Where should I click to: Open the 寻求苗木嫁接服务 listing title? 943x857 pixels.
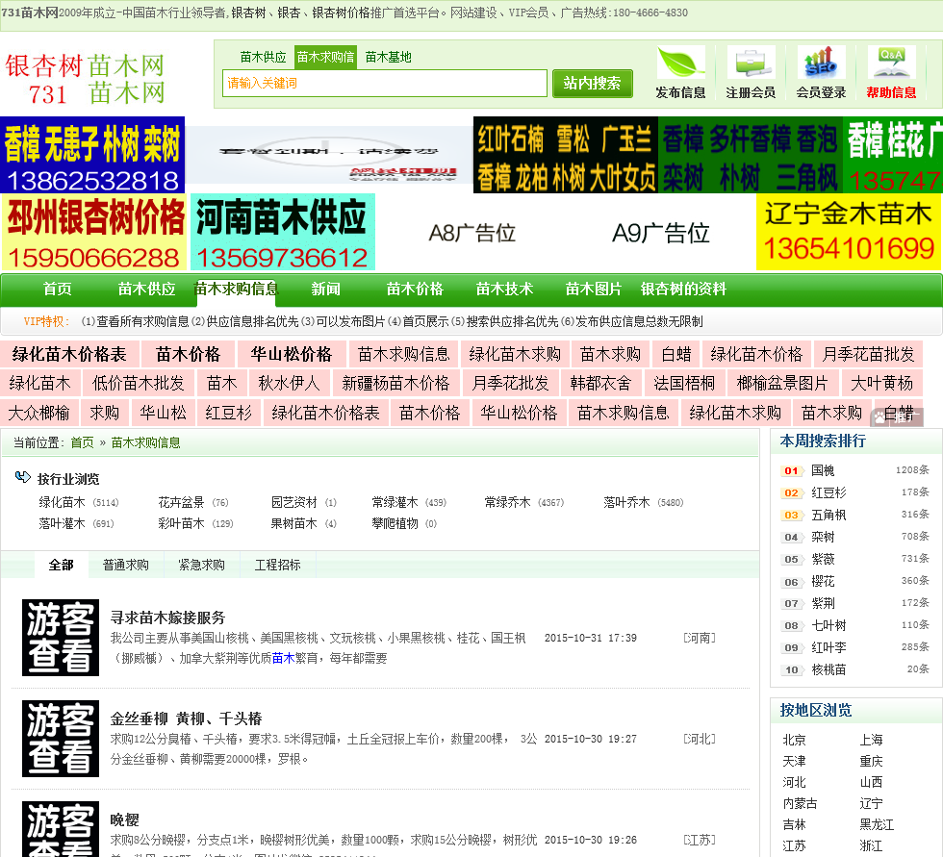(167, 618)
